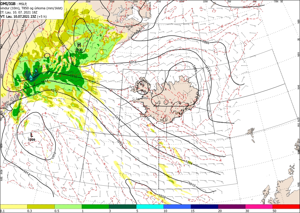Click the 20W longitude label
The image size is (300, 213).
(158, 2)
